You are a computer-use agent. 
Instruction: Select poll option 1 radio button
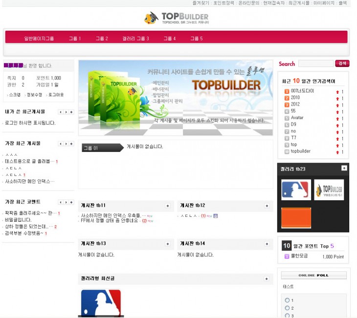coord(287,300)
